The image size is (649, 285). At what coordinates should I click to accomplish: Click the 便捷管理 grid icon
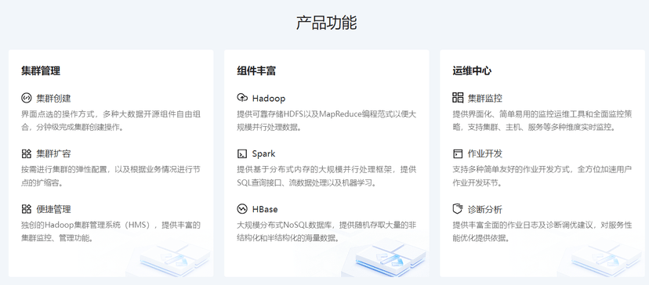click(x=26, y=209)
